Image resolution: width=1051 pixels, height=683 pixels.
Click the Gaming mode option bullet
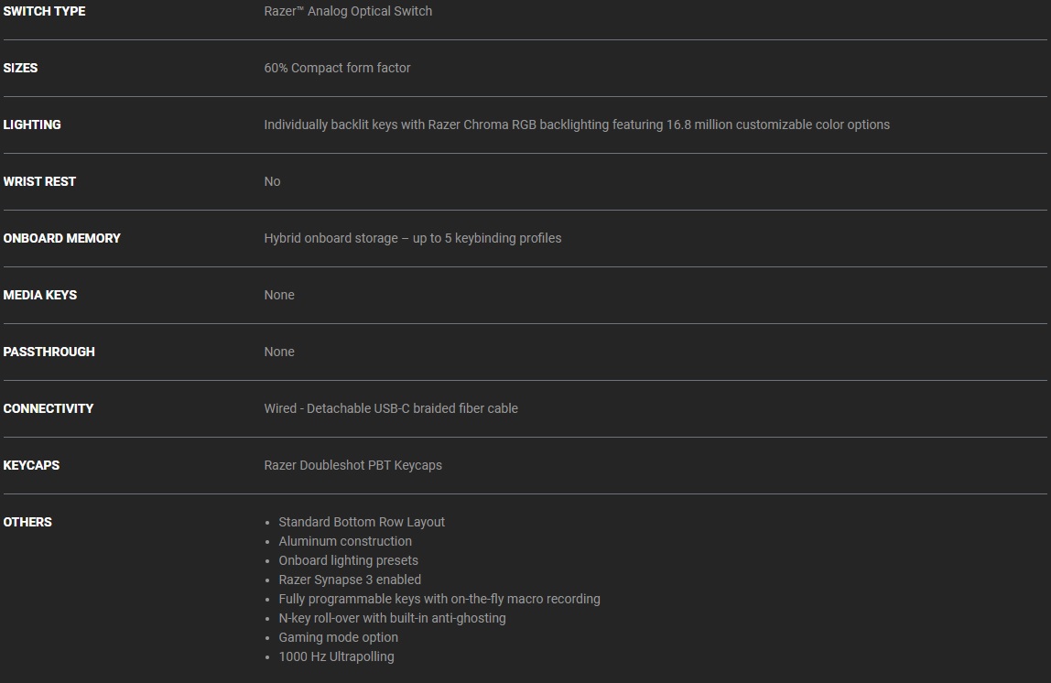[338, 637]
